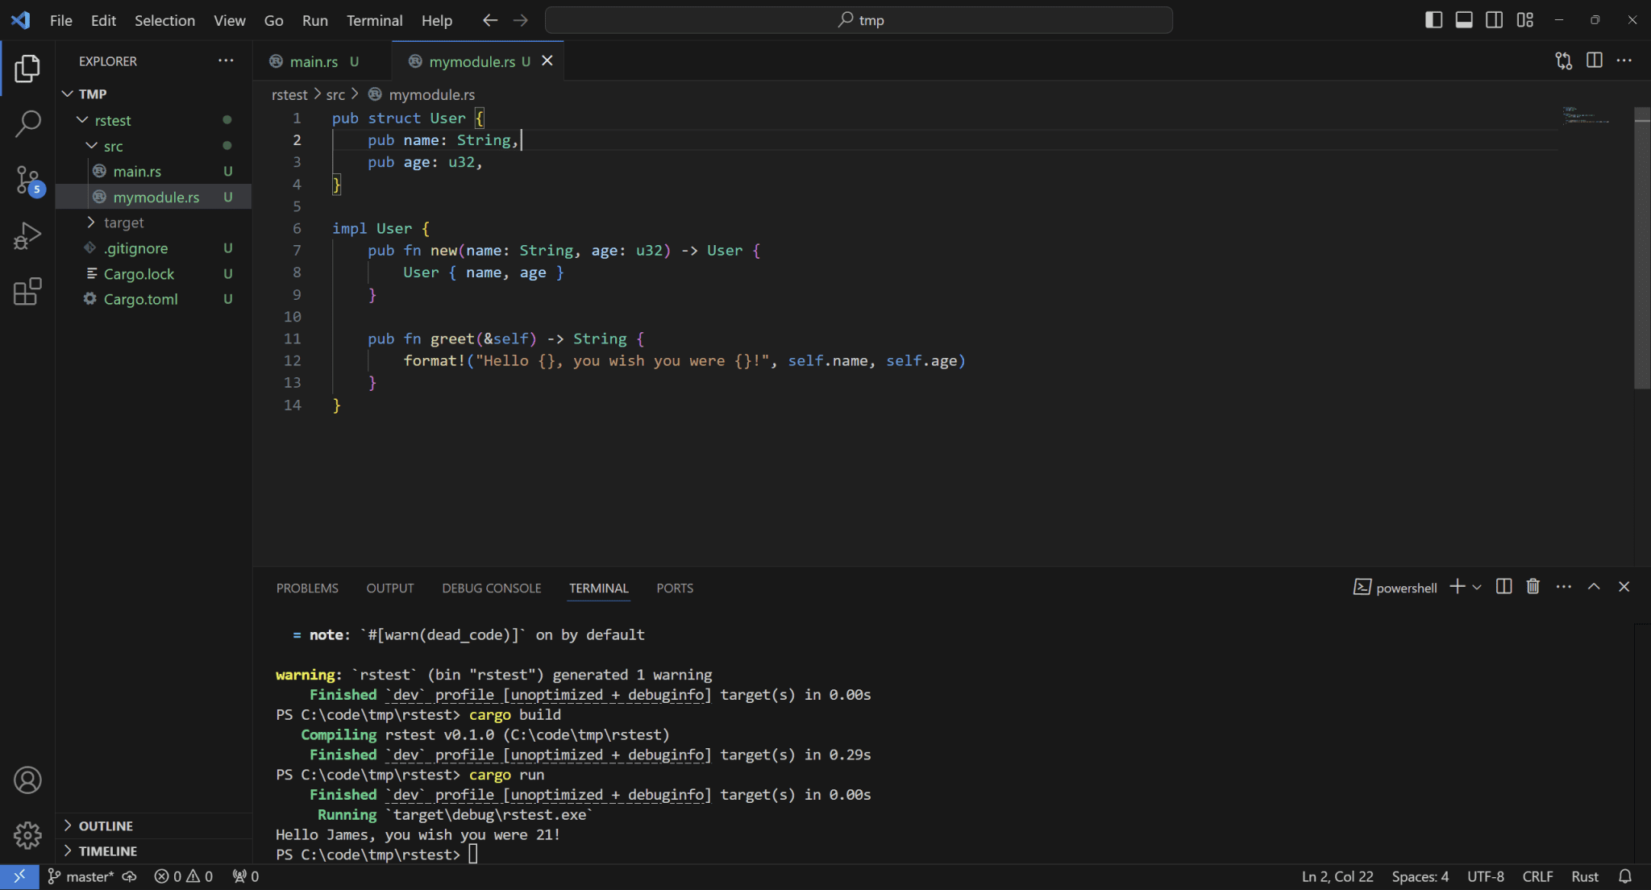Screen dimensions: 1651x890
Task: Open the Terminal menu
Action: click(374, 20)
